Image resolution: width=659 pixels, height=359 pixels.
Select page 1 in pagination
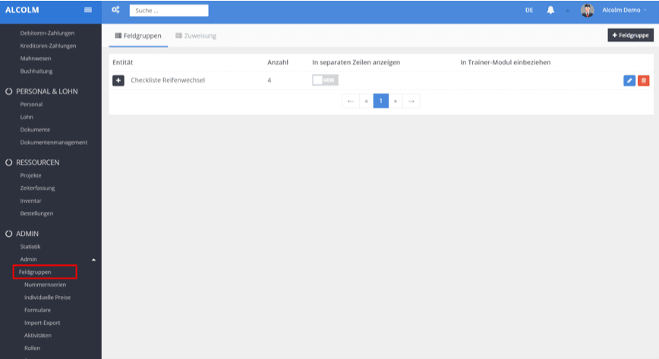381,101
